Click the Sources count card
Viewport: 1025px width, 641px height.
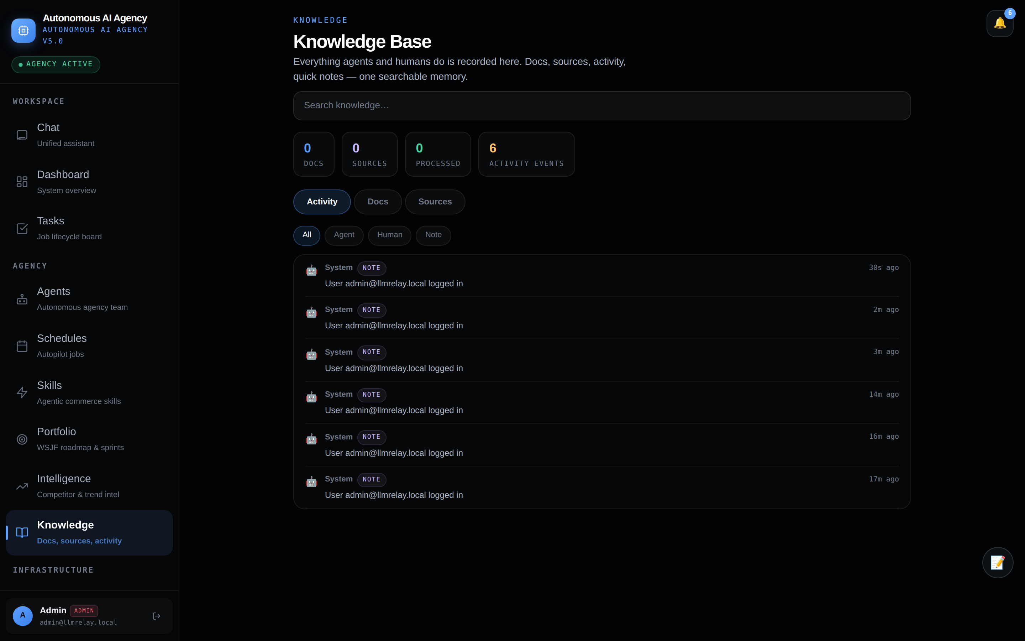(370, 154)
